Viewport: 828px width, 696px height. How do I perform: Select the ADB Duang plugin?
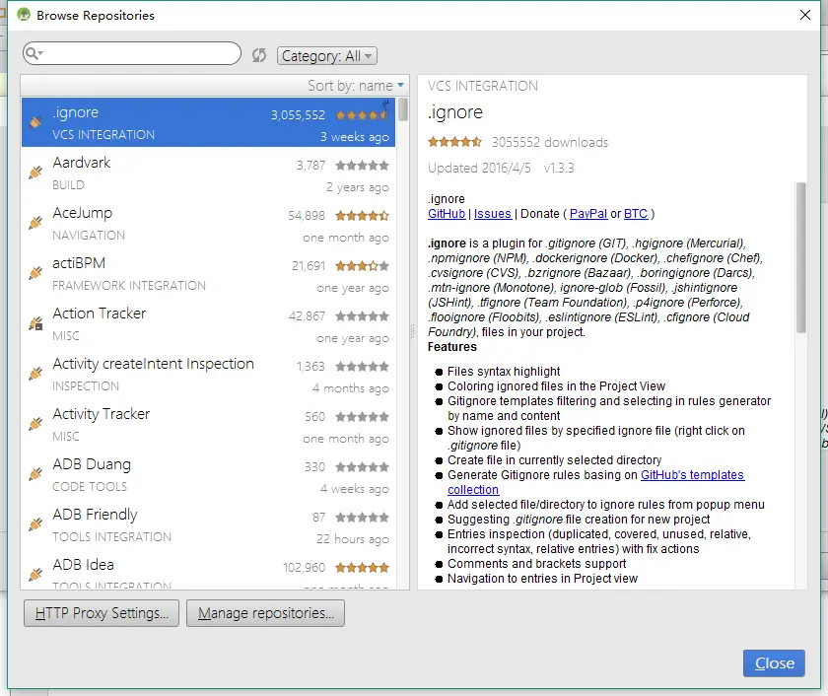(x=208, y=473)
